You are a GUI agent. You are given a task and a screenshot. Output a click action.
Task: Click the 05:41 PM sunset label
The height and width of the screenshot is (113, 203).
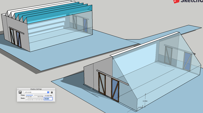coord(40,97)
